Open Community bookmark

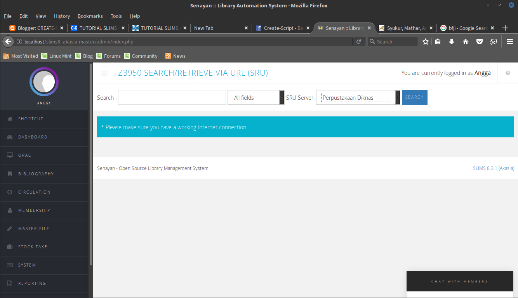(x=141, y=56)
